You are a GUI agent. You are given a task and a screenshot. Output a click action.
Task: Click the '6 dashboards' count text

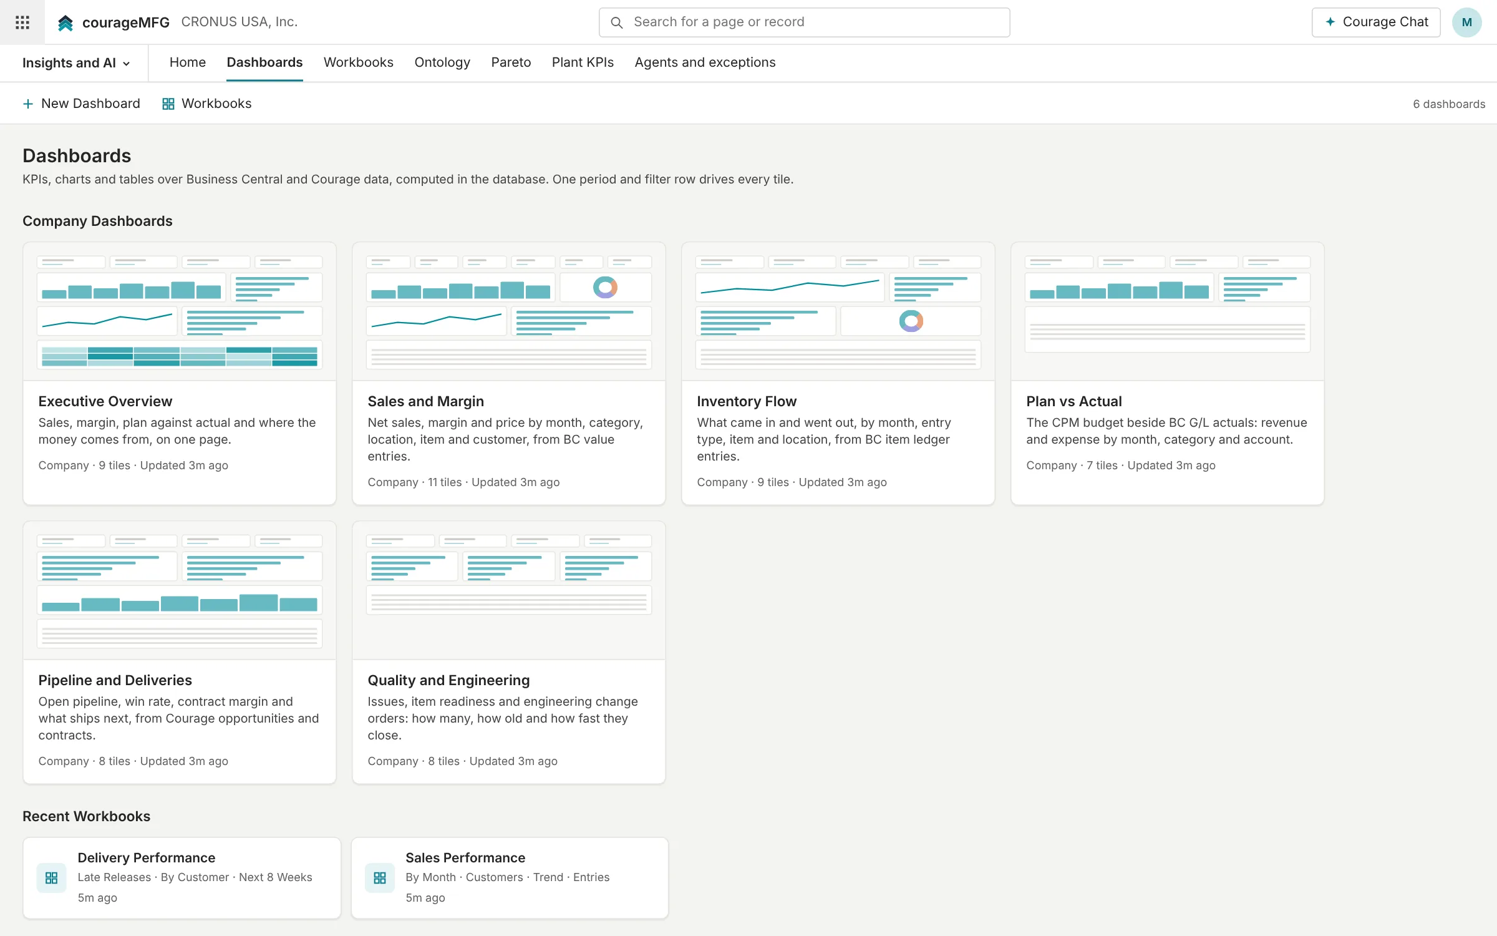[1449, 104]
